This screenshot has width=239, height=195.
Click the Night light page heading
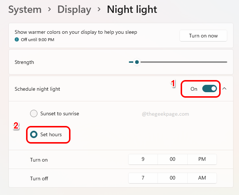[132, 10]
